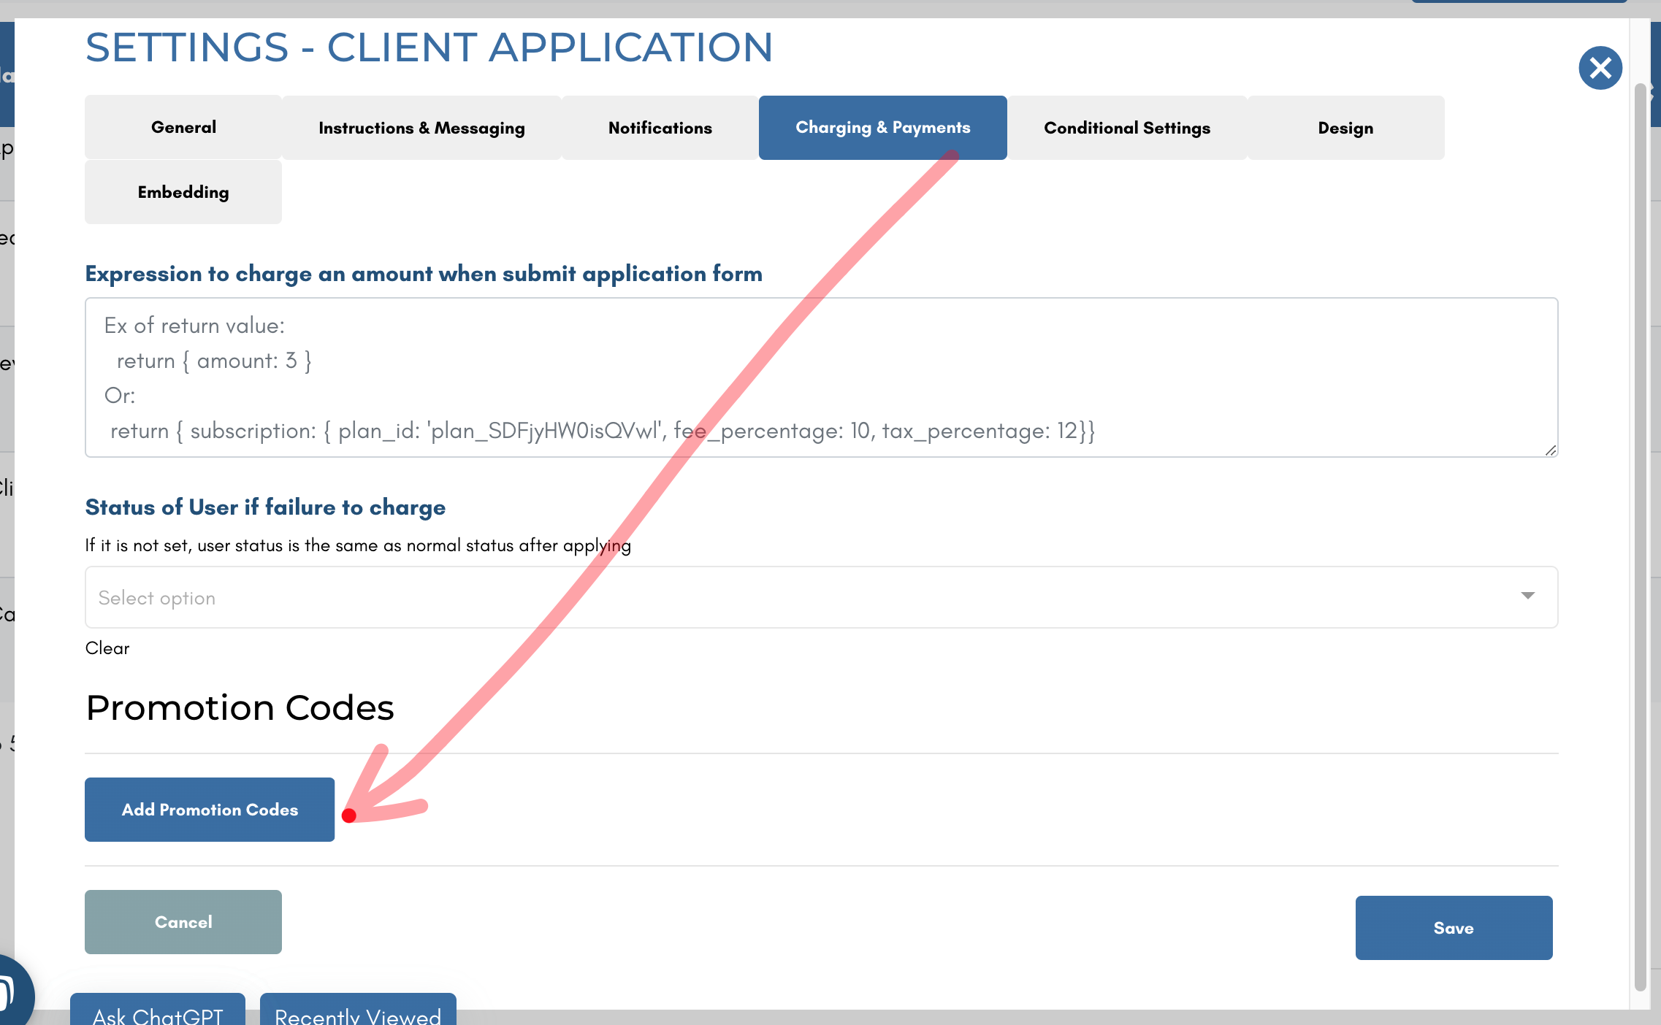Save the client application settings
This screenshot has width=1661, height=1025.
[1453, 928]
